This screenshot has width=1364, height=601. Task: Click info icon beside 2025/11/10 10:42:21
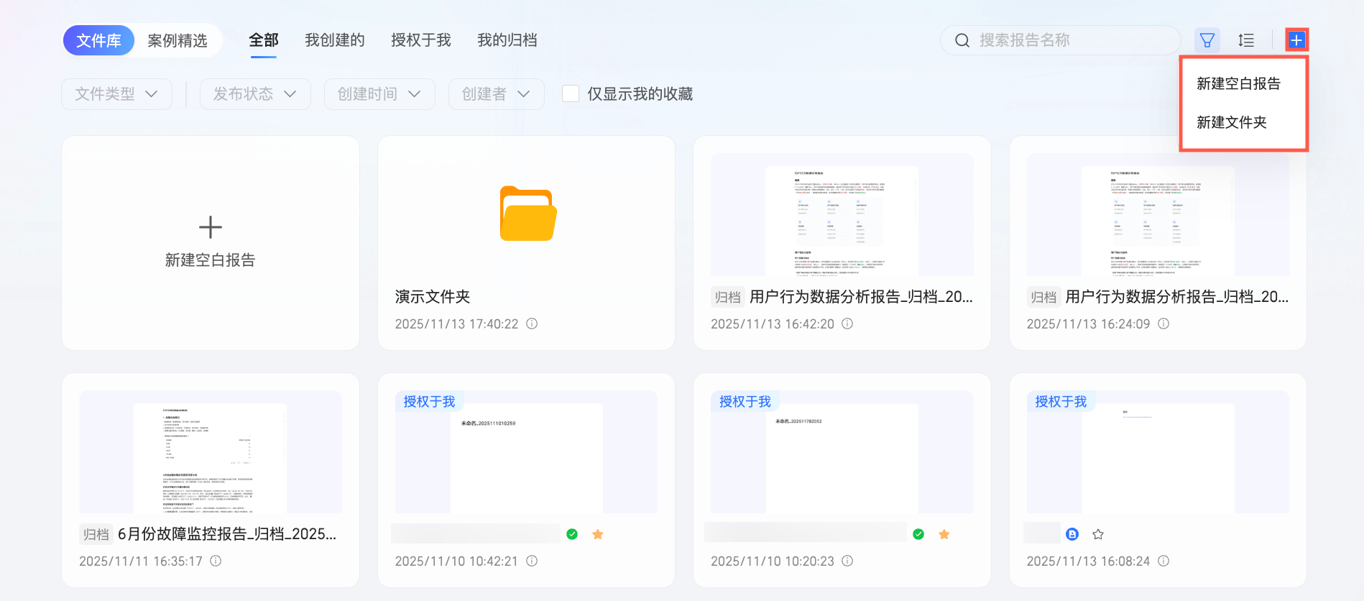point(532,561)
